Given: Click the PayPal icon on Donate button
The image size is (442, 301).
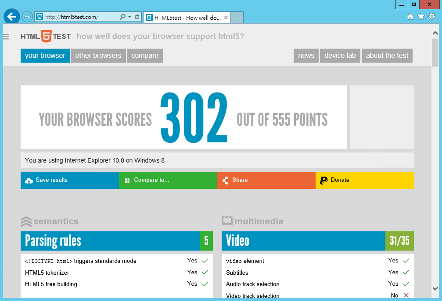Looking at the screenshot, I should coord(324,181).
